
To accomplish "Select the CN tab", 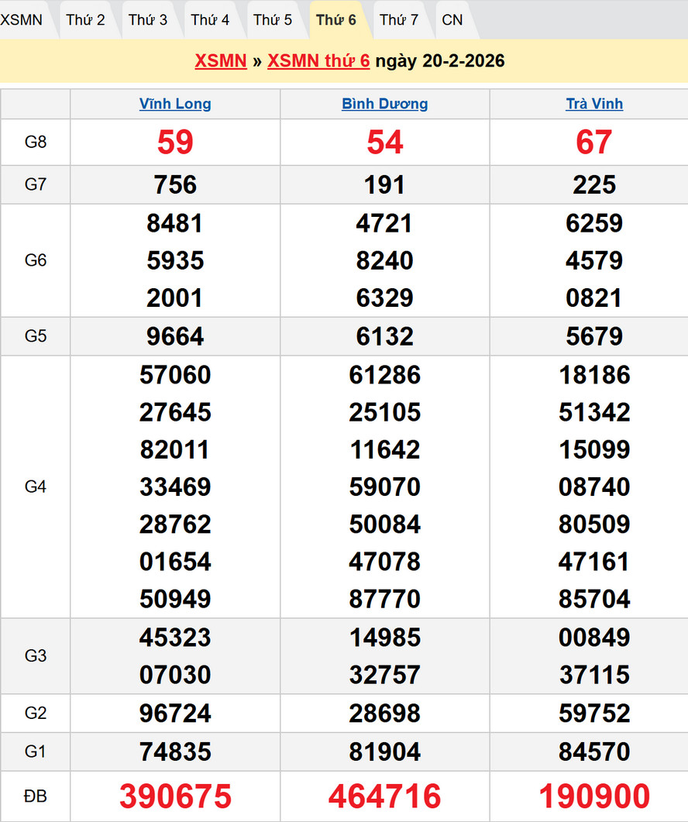I will point(452,19).
